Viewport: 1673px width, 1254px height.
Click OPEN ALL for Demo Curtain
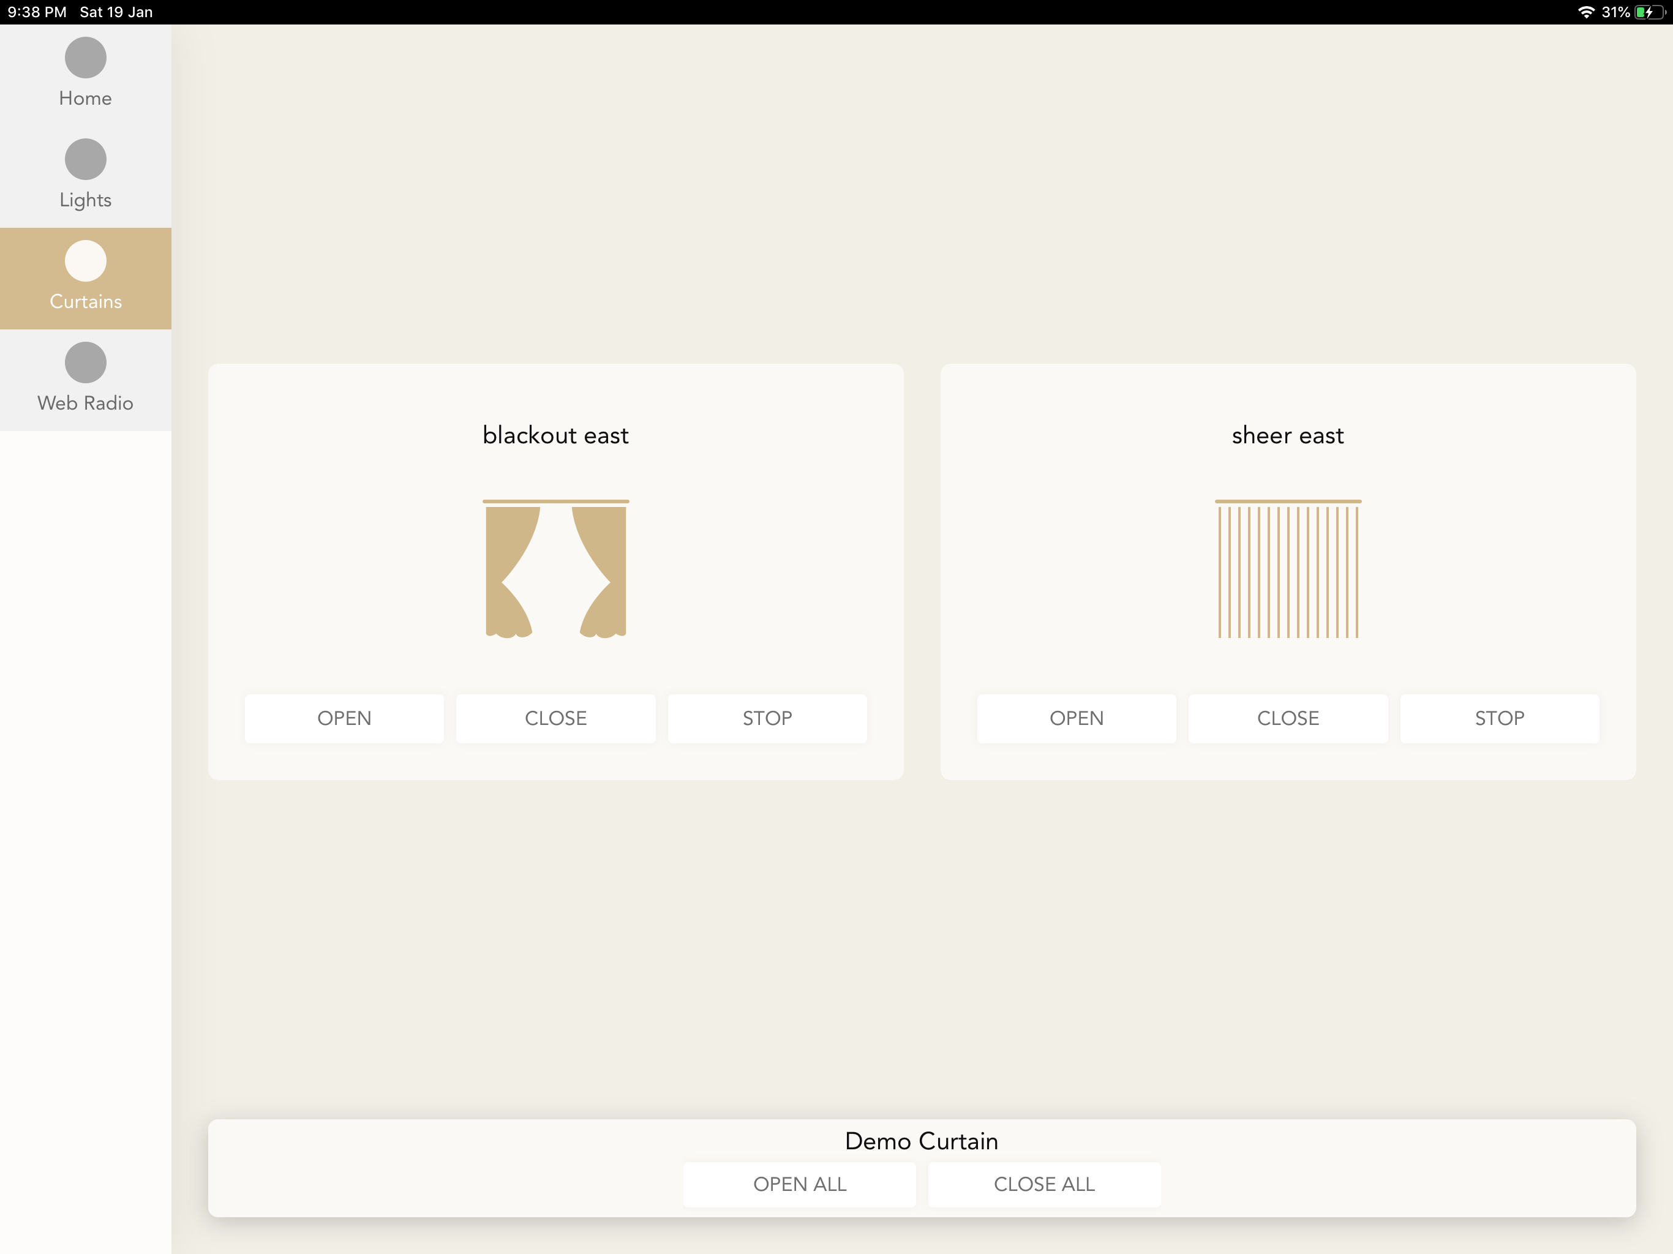point(799,1184)
